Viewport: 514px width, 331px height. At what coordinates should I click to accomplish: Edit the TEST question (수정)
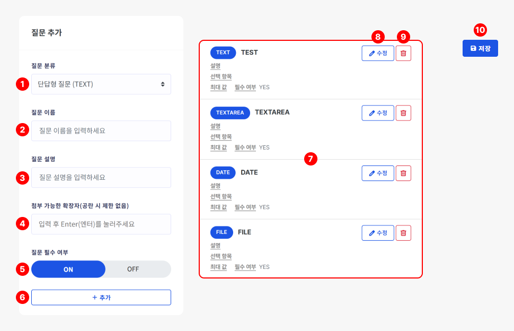point(378,53)
